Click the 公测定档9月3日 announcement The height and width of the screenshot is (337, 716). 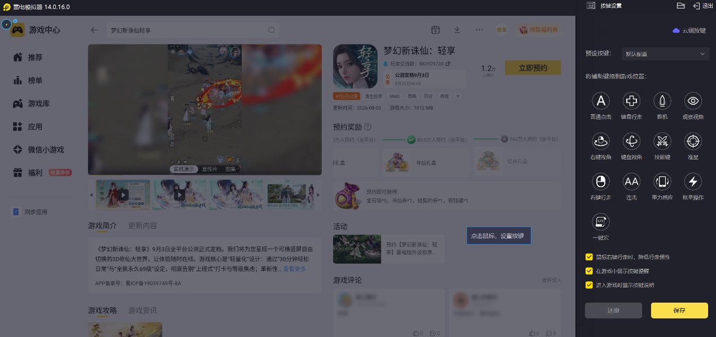point(425,78)
